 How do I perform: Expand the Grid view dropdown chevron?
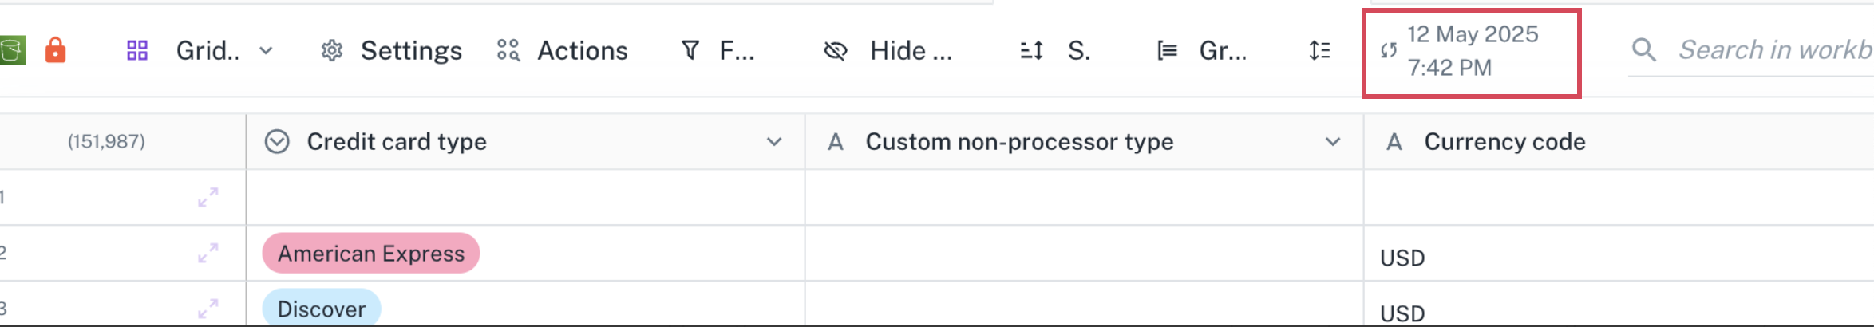267,51
